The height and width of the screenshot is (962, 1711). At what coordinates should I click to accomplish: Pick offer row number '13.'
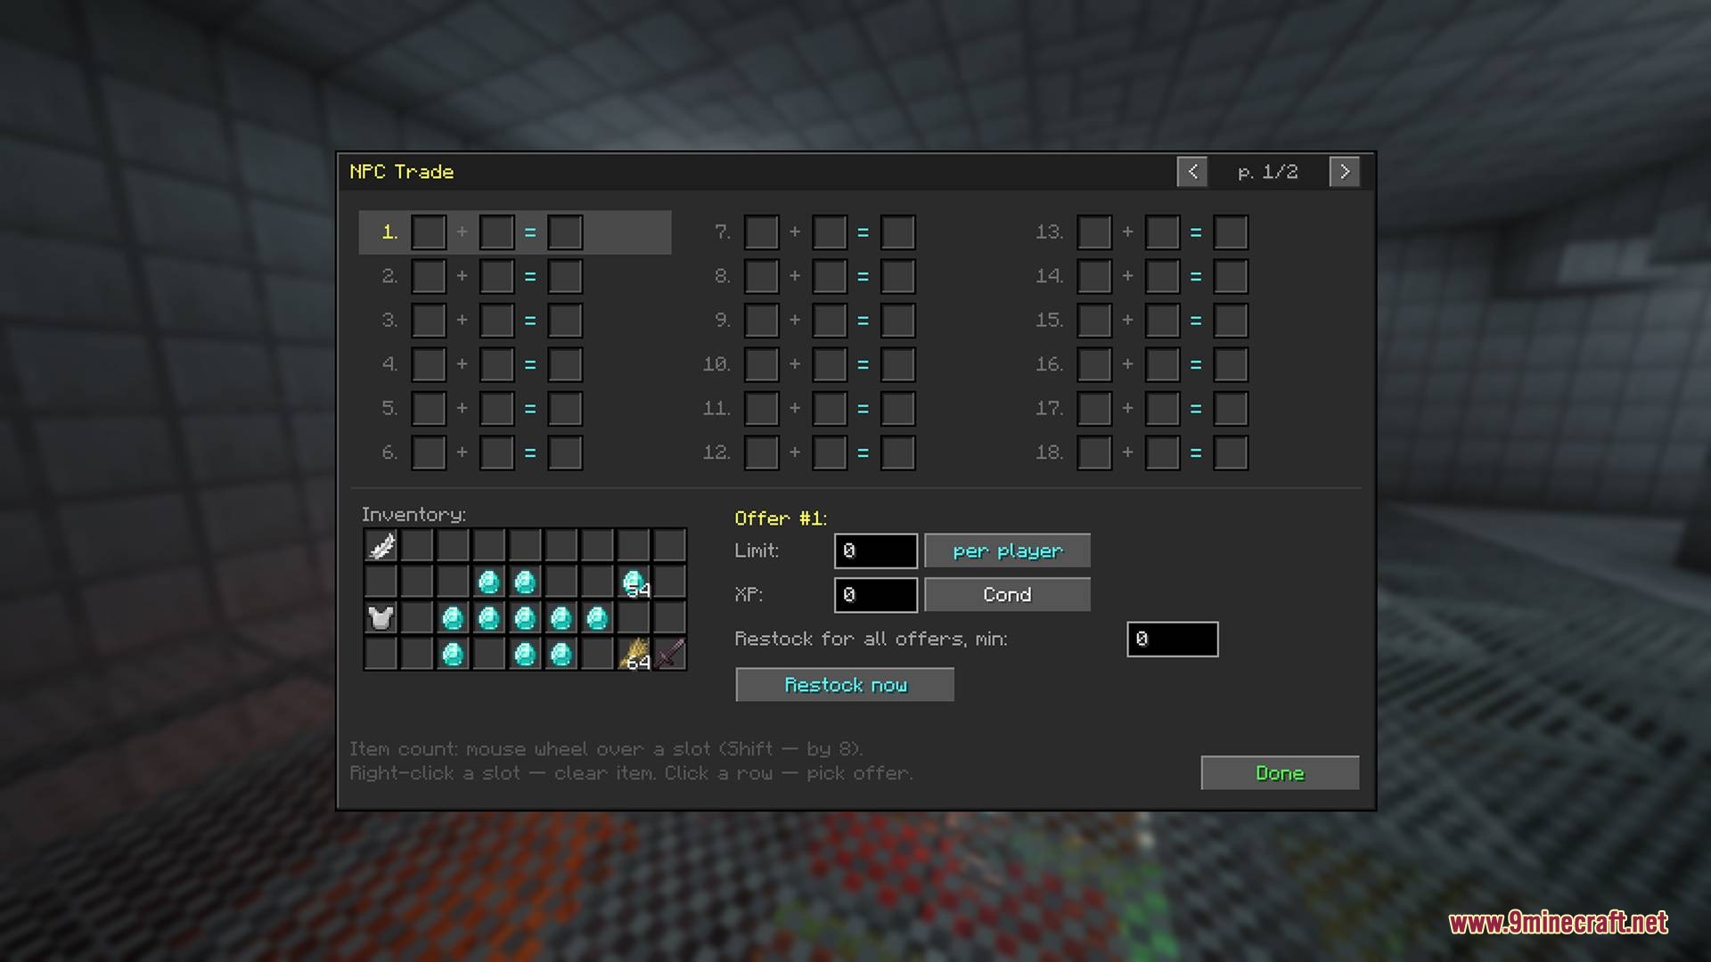pyautogui.click(x=1050, y=232)
